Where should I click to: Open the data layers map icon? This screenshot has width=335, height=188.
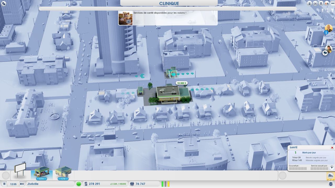tap(331, 184)
